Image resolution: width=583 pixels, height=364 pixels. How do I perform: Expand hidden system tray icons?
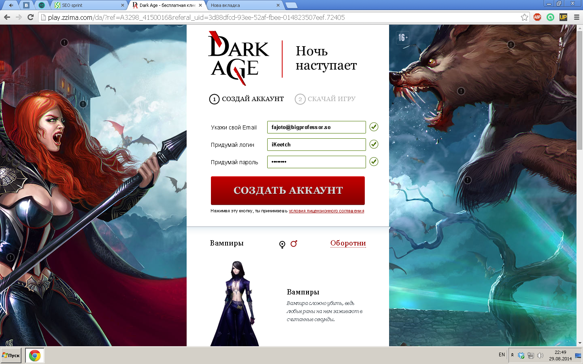512,355
